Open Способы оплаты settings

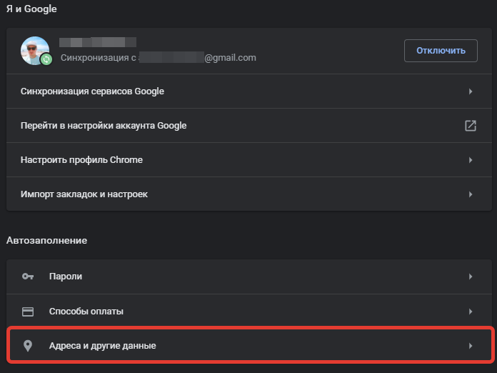[x=249, y=312]
